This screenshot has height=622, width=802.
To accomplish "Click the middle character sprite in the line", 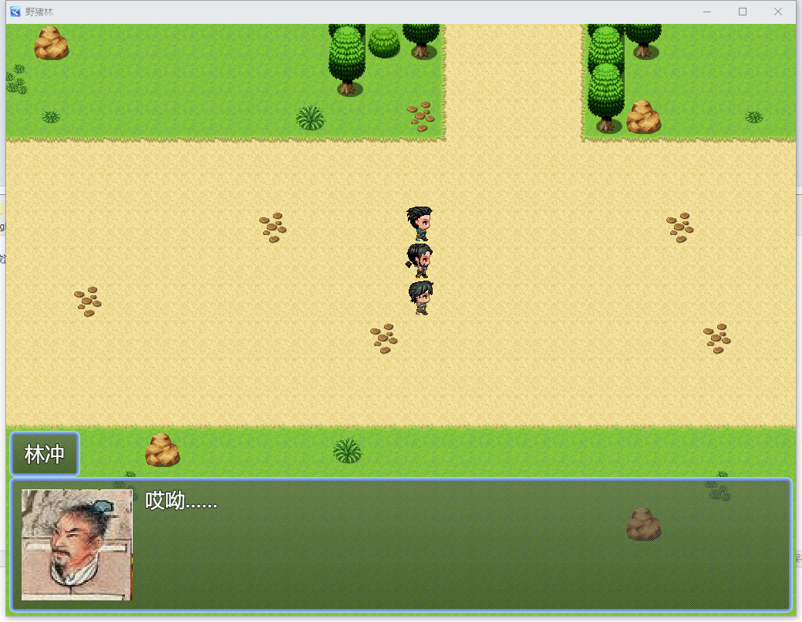I will click(x=420, y=261).
